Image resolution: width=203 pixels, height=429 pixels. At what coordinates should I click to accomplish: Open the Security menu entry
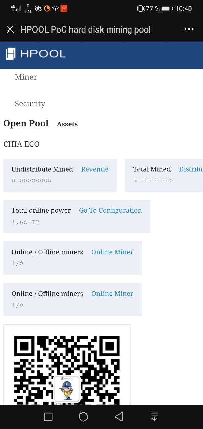click(x=30, y=104)
